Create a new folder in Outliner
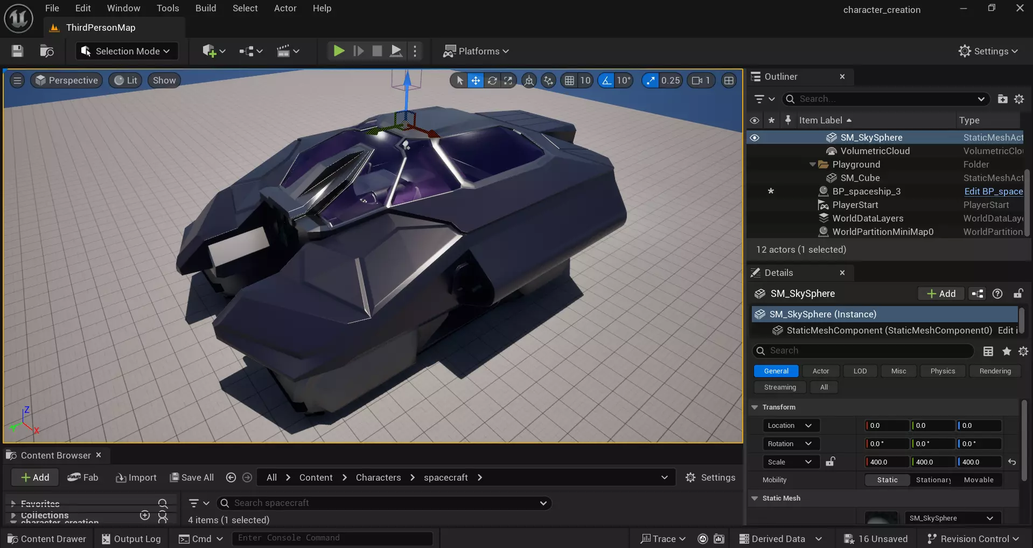 (x=1002, y=99)
